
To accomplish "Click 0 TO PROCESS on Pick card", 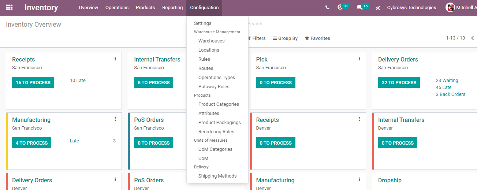I will tap(276, 82).
